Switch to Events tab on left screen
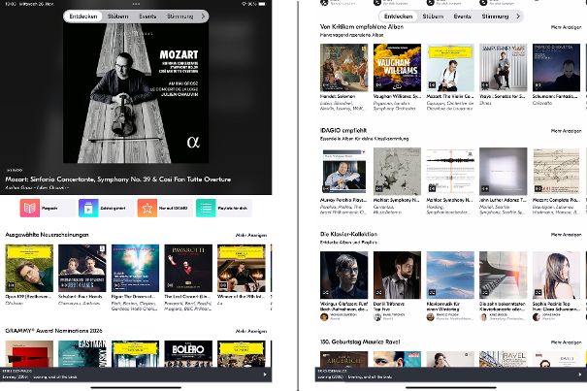 pos(147,16)
